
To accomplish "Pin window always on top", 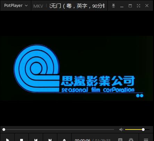I will [113, 6].
